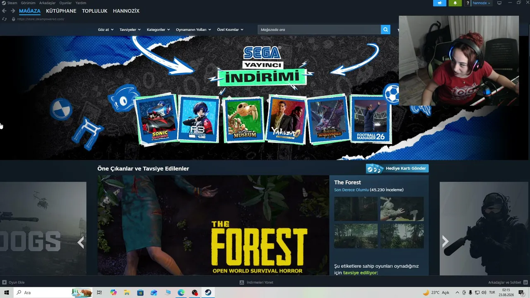The height and width of the screenshot is (298, 530).
Task: Click The Forest title text
Action: point(347,183)
